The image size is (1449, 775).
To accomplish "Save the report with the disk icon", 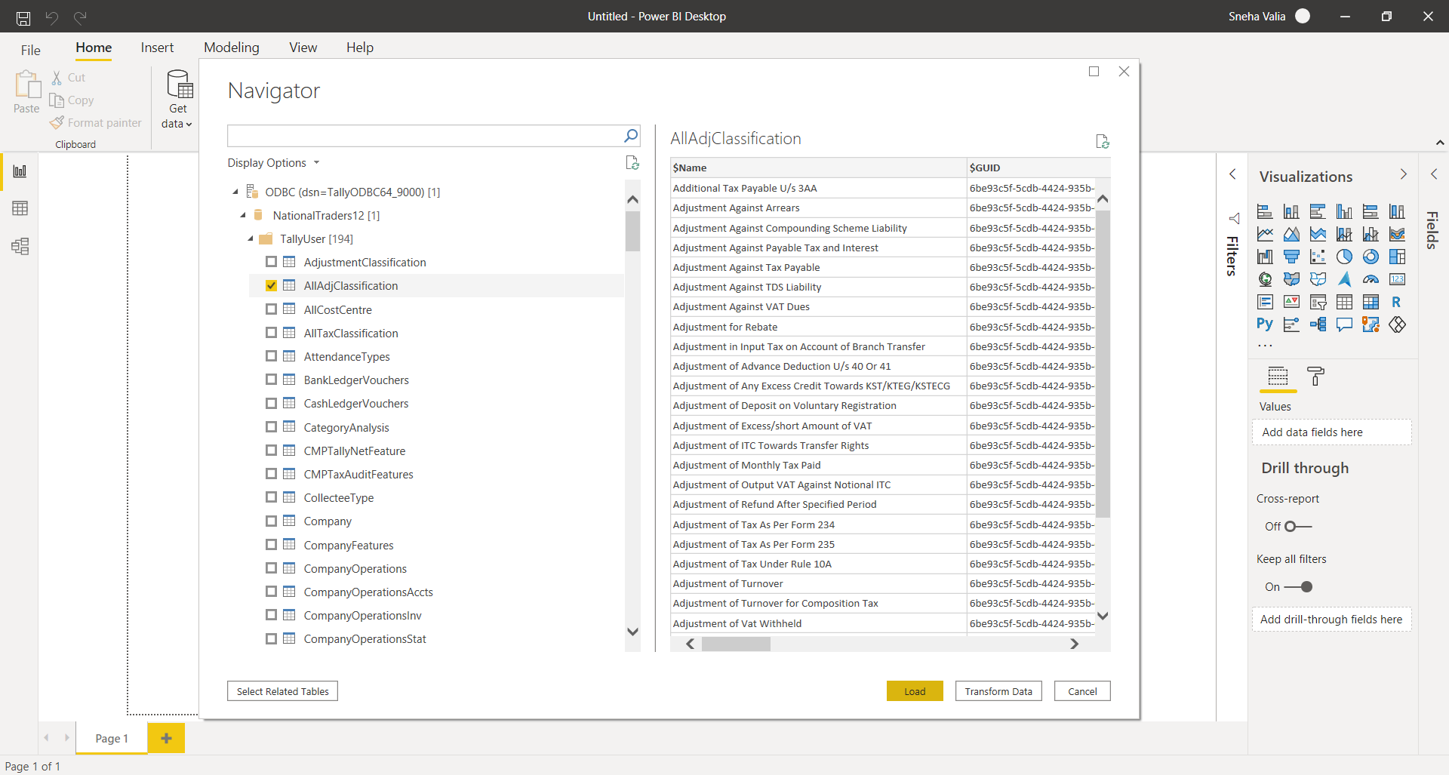I will pos(23,17).
